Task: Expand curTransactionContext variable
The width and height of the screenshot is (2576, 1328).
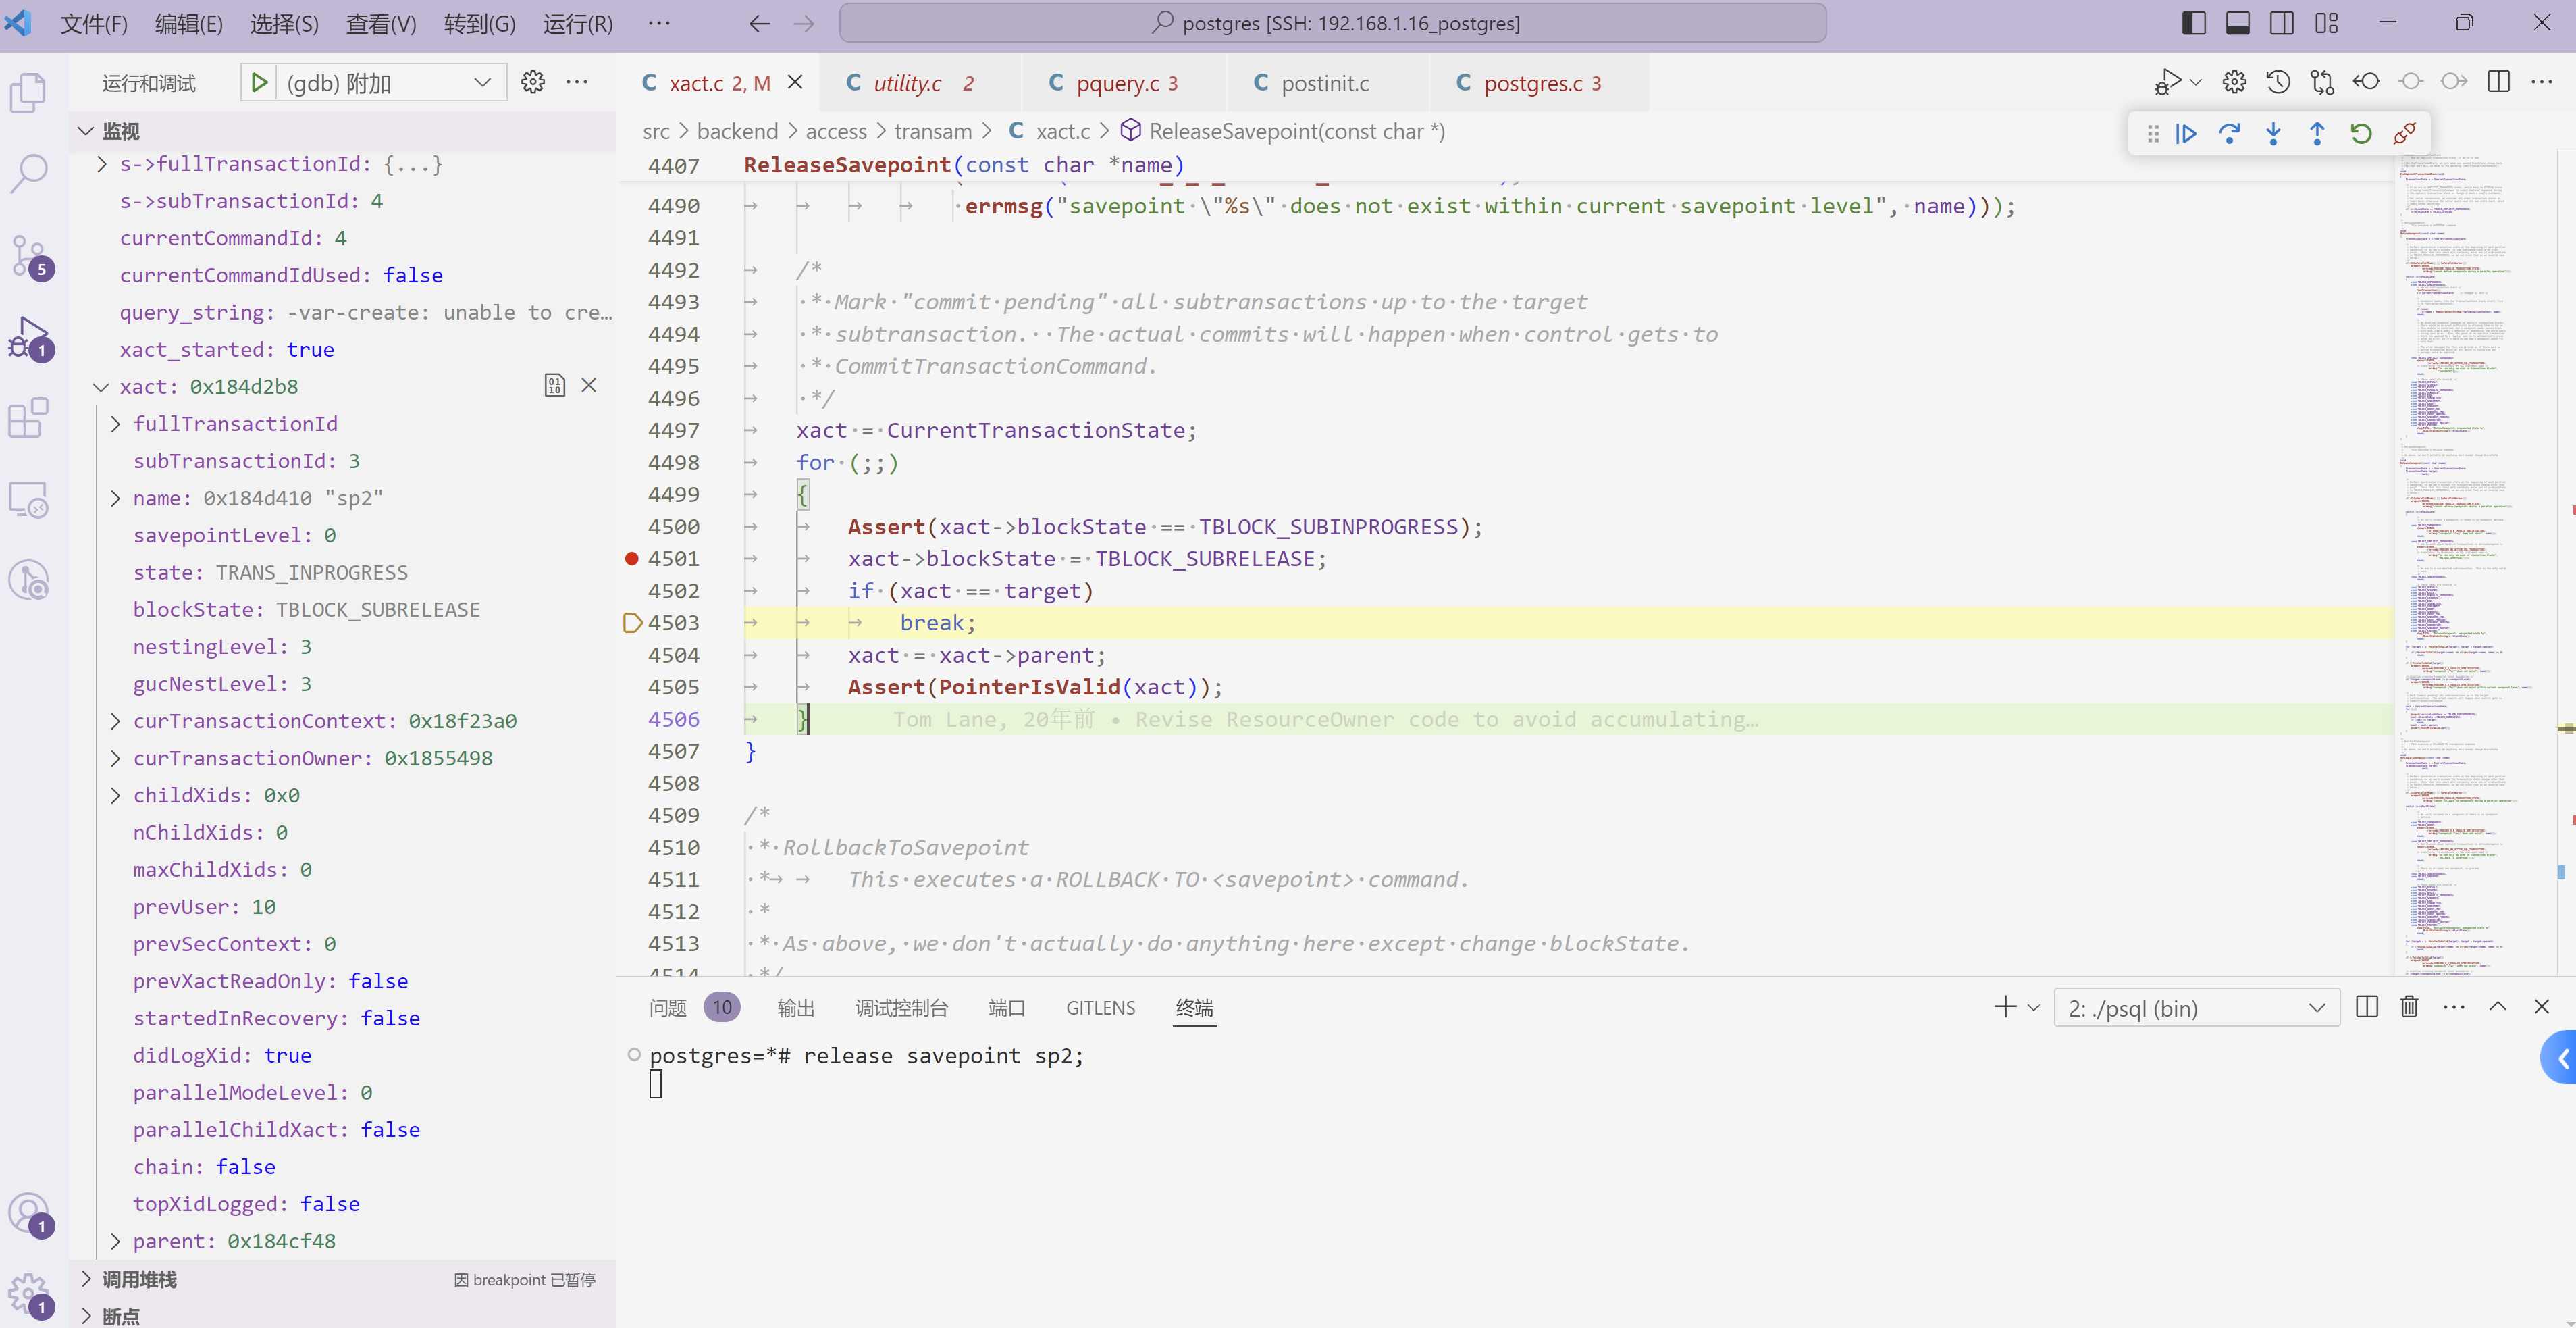Action: (115, 721)
